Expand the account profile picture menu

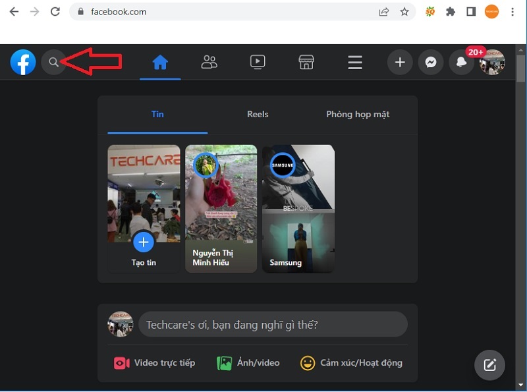point(492,63)
